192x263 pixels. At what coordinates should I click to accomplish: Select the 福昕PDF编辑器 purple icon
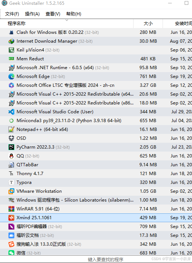[x=11, y=227]
